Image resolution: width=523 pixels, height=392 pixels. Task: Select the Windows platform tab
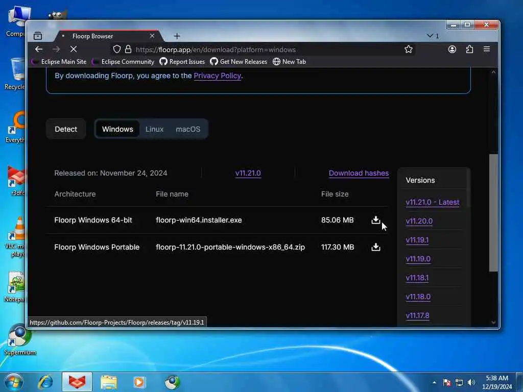[117, 129]
